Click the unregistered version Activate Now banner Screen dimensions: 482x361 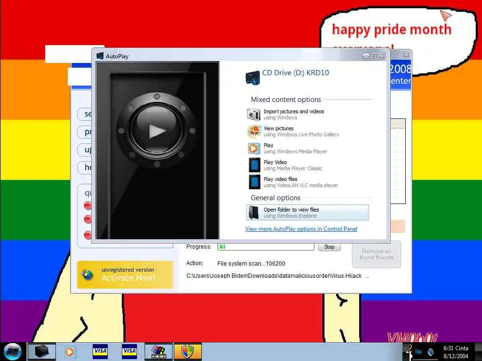pos(125,275)
